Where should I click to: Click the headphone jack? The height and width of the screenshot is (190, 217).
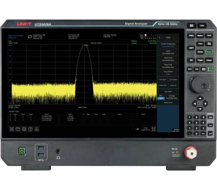58,151
